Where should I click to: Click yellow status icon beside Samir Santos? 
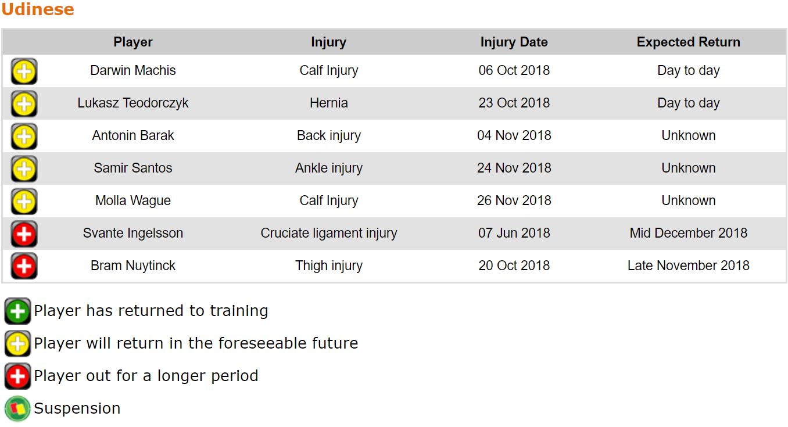coord(24,169)
